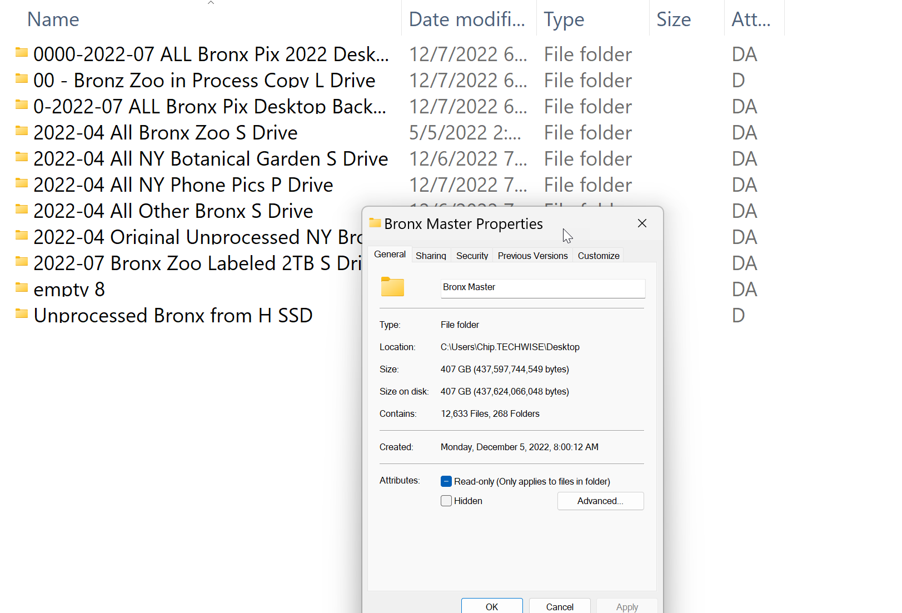This screenshot has width=902, height=613.
Task: Click folder icon of NY Botanical Garden S Drive
Action: pos(22,157)
